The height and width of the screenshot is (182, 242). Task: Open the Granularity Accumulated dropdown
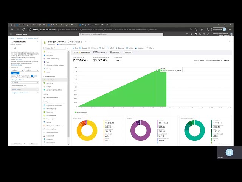(214, 60)
